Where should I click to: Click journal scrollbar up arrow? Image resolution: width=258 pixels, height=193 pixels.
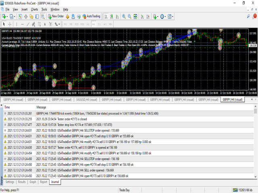tap(255, 107)
